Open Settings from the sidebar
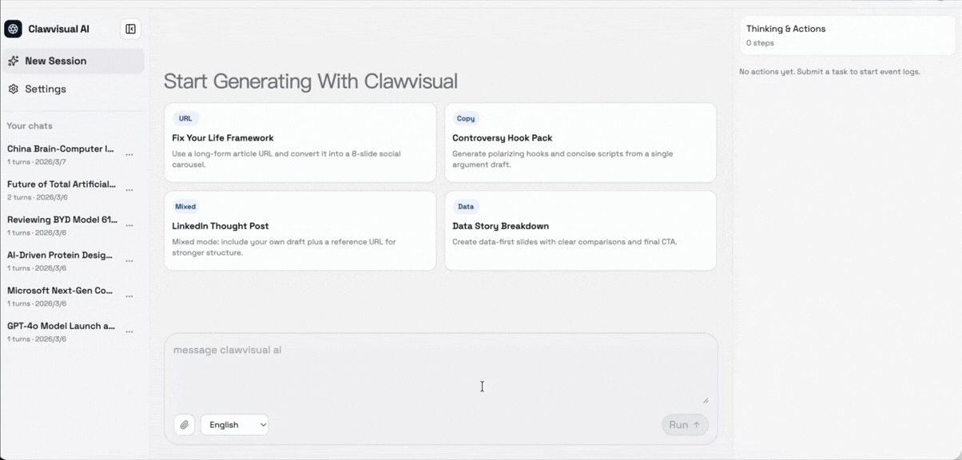962x460 pixels. [46, 89]
